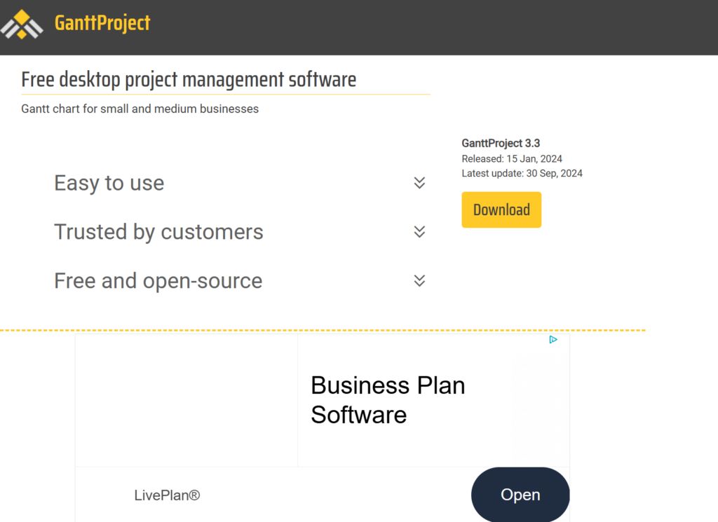Click the LivePlan® advertiser name
718x522 pixels.
click(x=167, y=495)
